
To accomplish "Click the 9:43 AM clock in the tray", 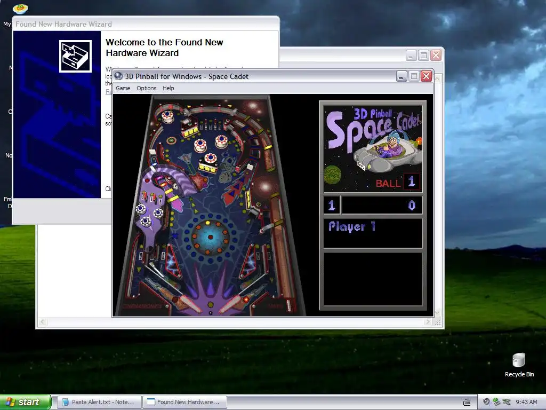I will click(526, 402).
